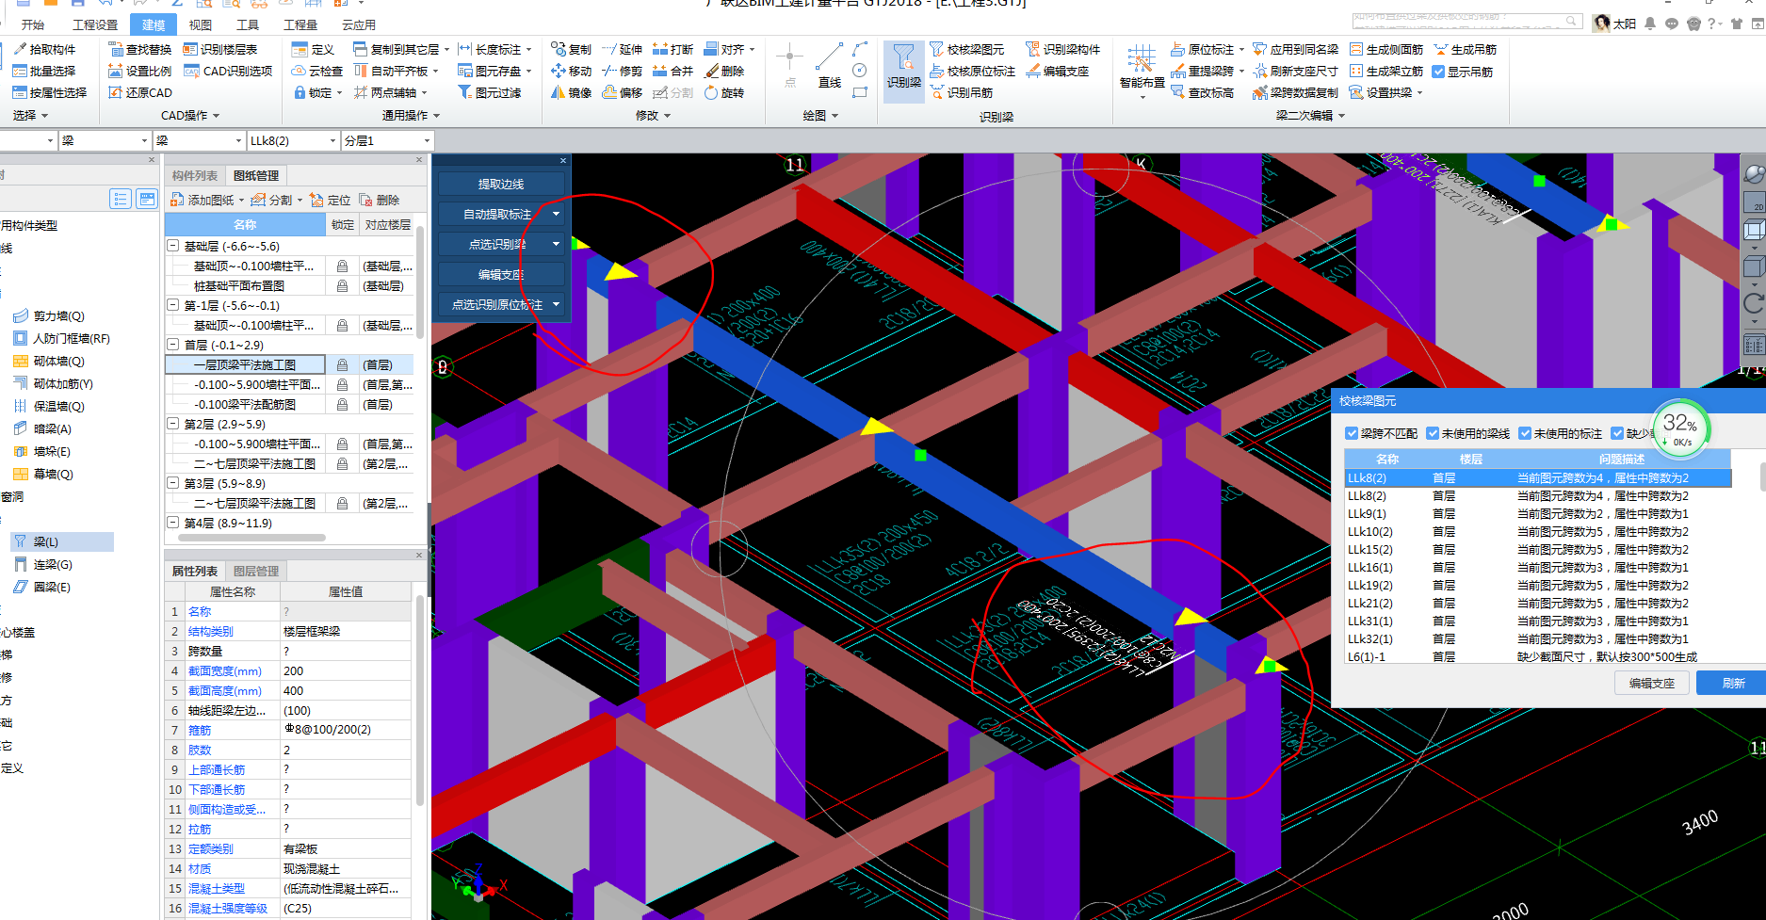This screenshot has width=1766, height=920.
Task: Open the LLk8(2) component dropdown
Action: tap(332, 140)
